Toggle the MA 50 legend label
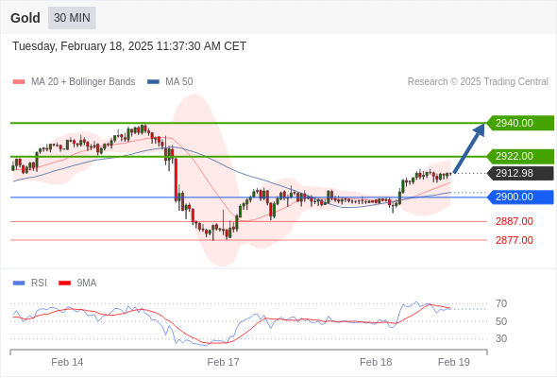The image size is (557, 378). (x=179, y=82)
